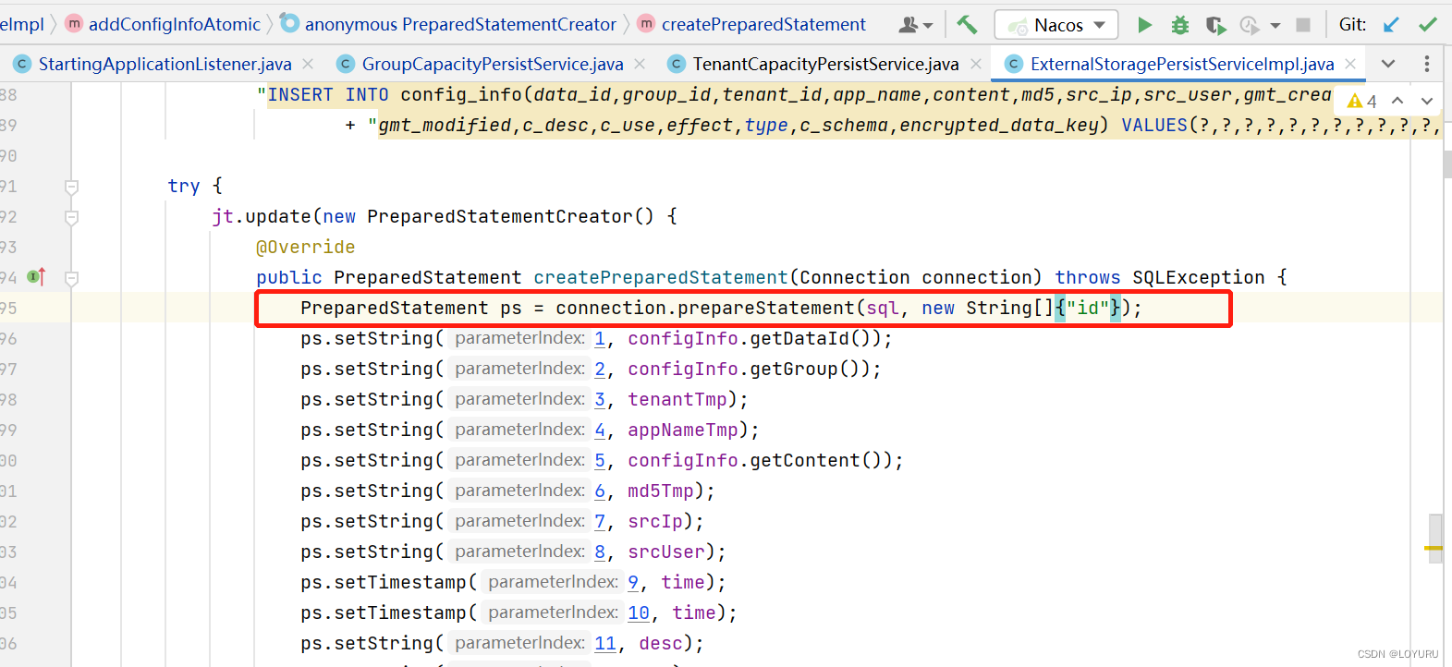Close the StartingApplicationListener.java tab
Image resolution: width=1452 pixels, height=667 pixels.
pos(308,64)
